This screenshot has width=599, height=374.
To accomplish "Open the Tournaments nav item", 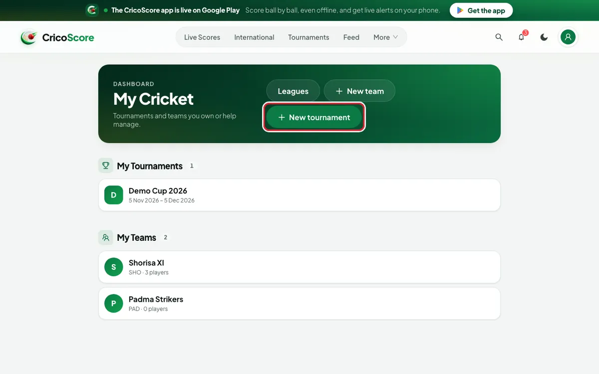I will click(308, 37).
